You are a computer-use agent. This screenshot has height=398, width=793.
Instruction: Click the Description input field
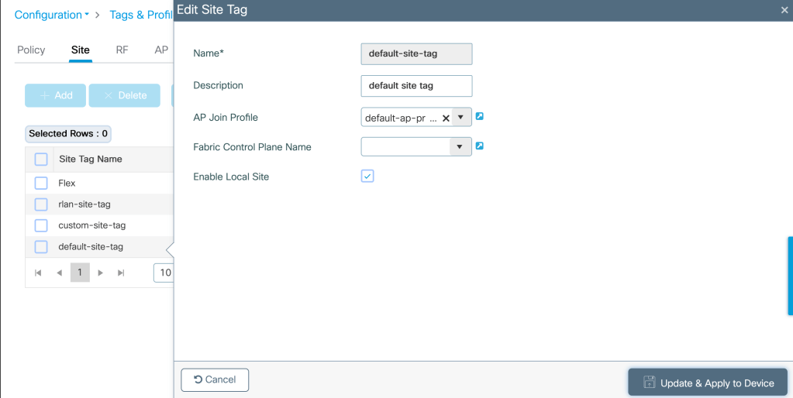coord(416,85)
